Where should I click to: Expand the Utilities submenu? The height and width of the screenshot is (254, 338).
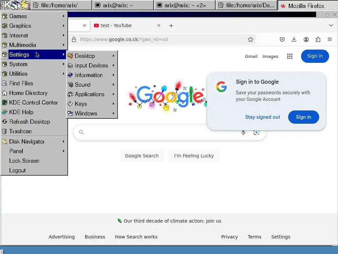pyautogui.click(x=34, y=74)
